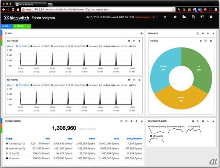Show info for RX TREND panel

coord(129,79)
